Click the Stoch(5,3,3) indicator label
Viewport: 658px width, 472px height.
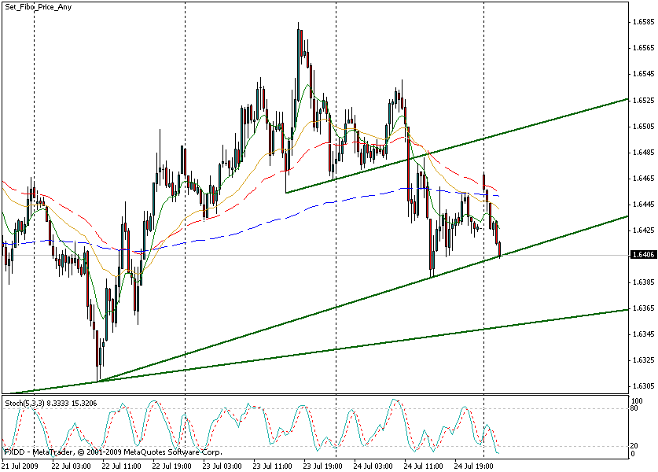click(x=24, y=403)
